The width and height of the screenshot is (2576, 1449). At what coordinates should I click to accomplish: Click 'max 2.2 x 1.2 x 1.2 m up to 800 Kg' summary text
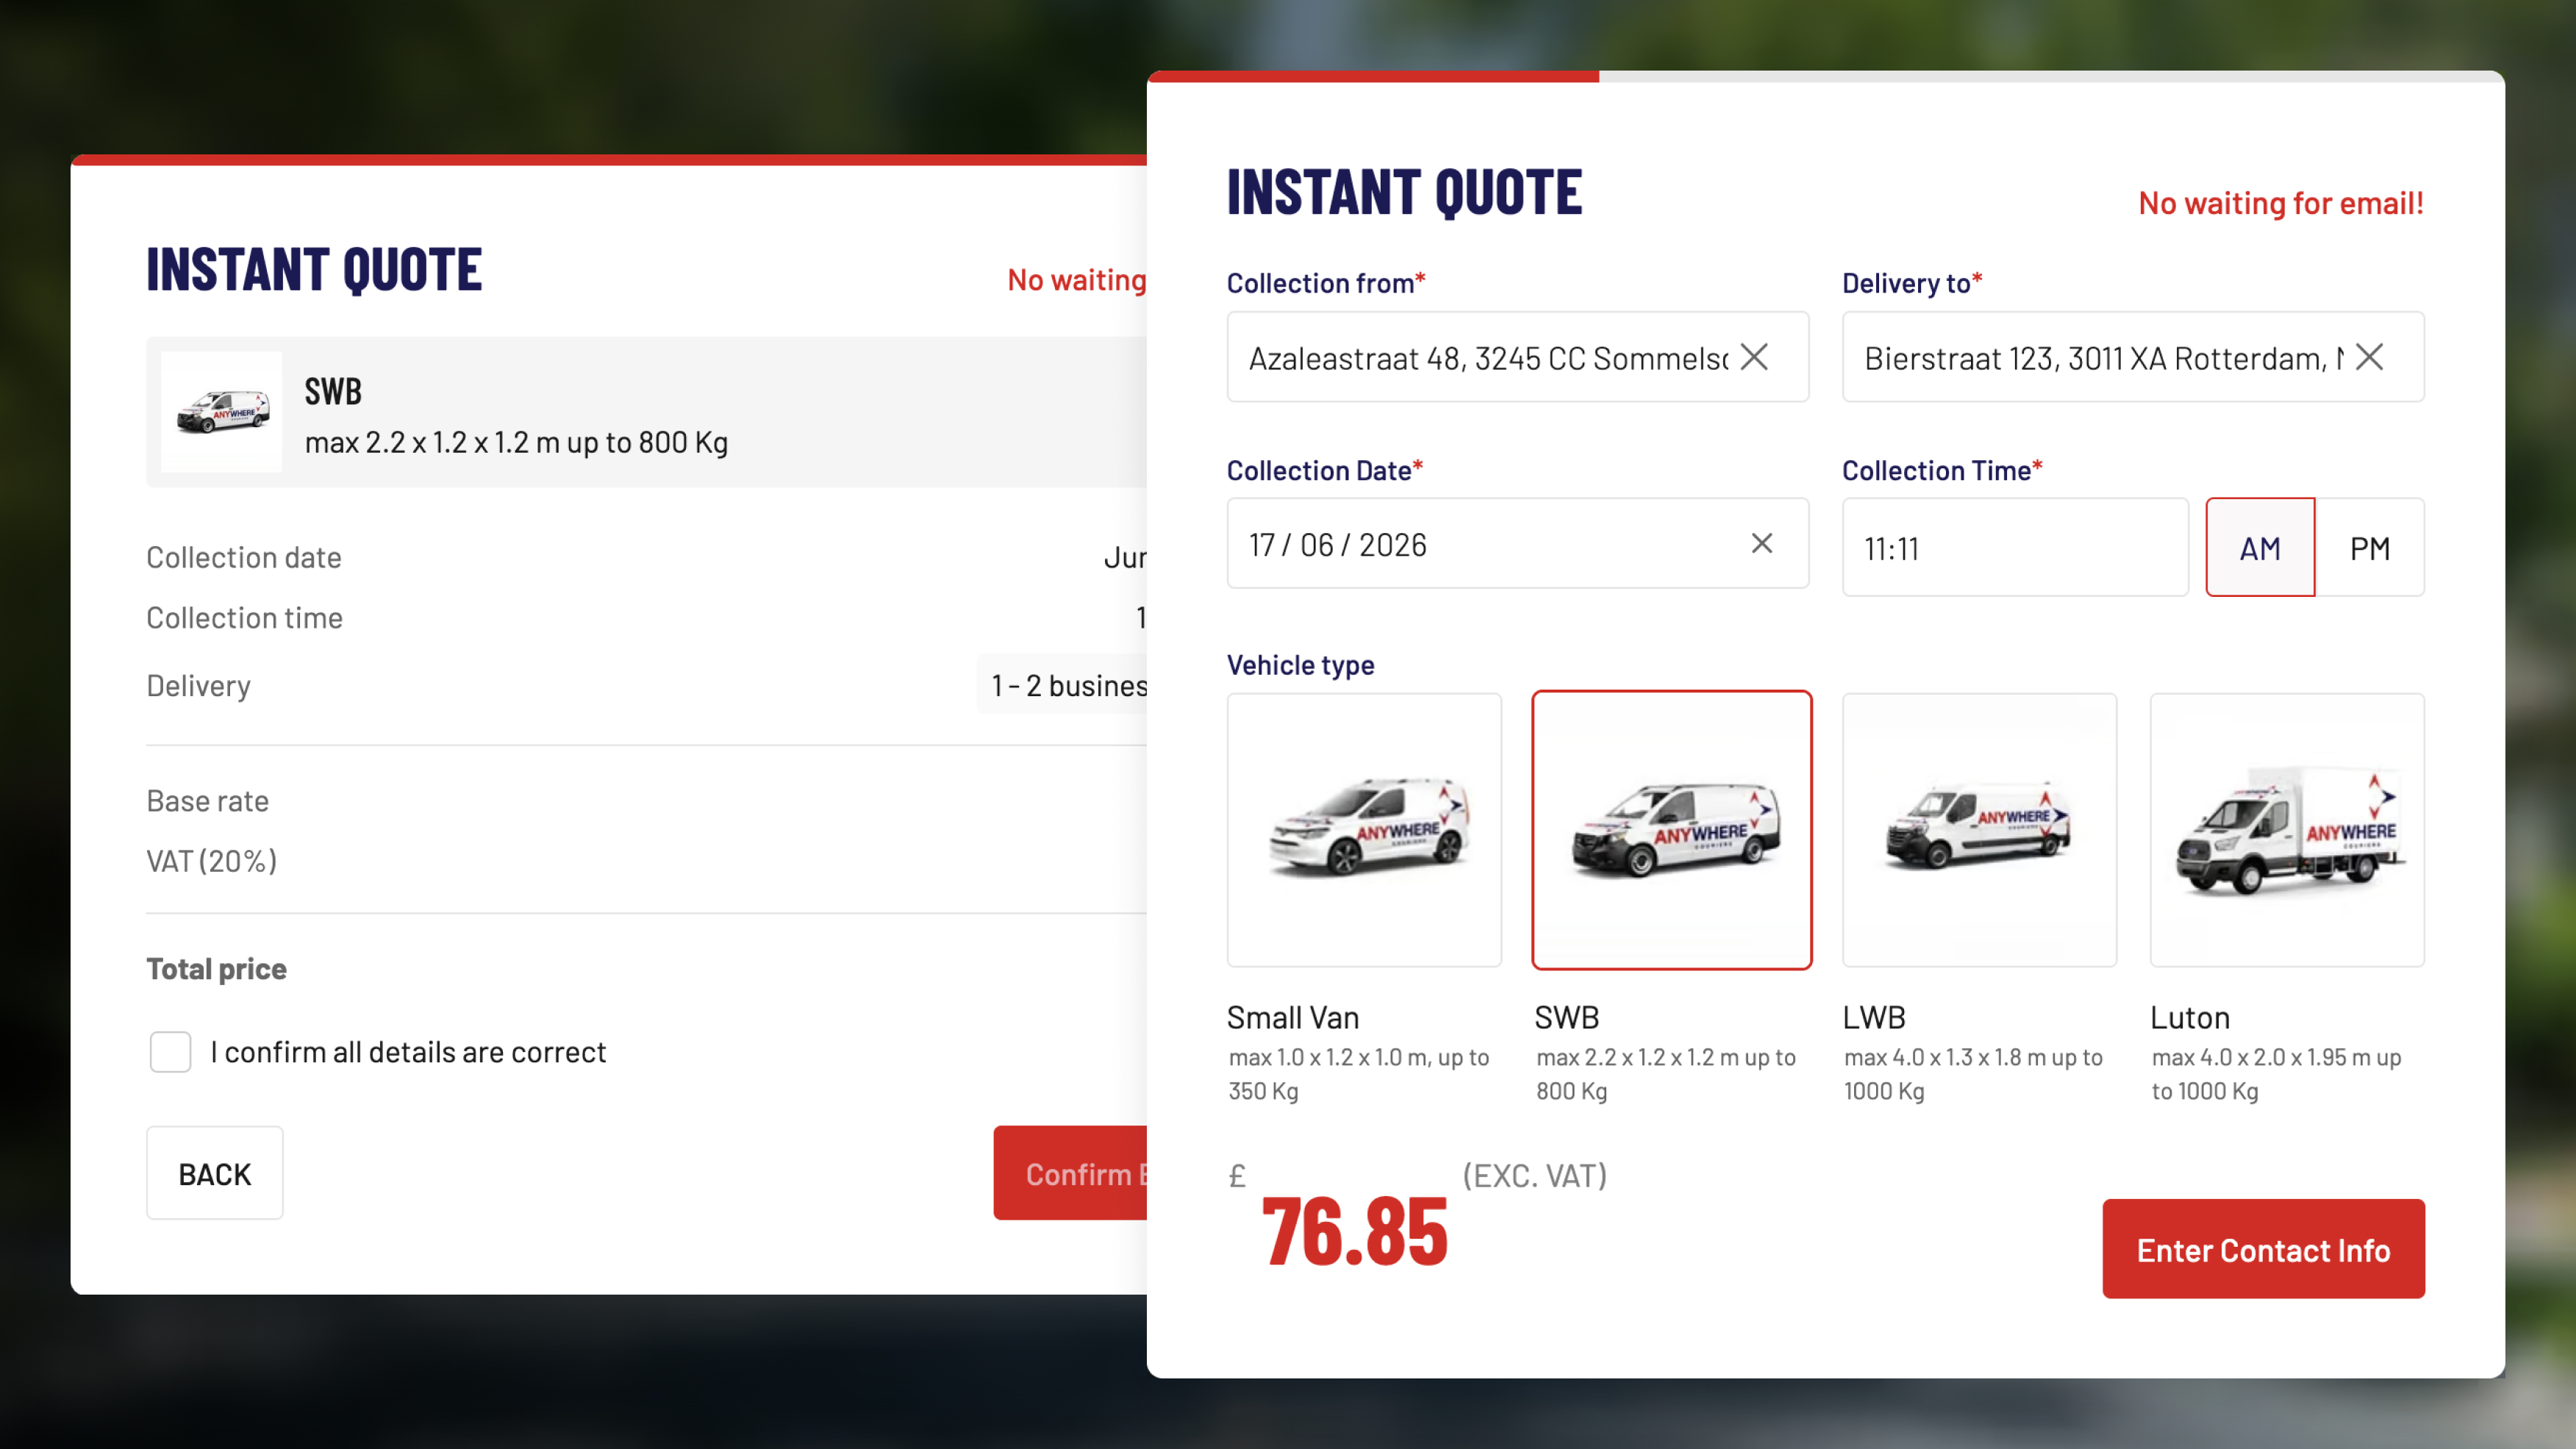pos(516,443)
